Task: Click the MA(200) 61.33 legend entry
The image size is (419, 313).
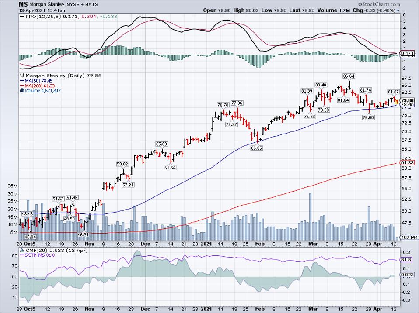Action: point(39,86)
